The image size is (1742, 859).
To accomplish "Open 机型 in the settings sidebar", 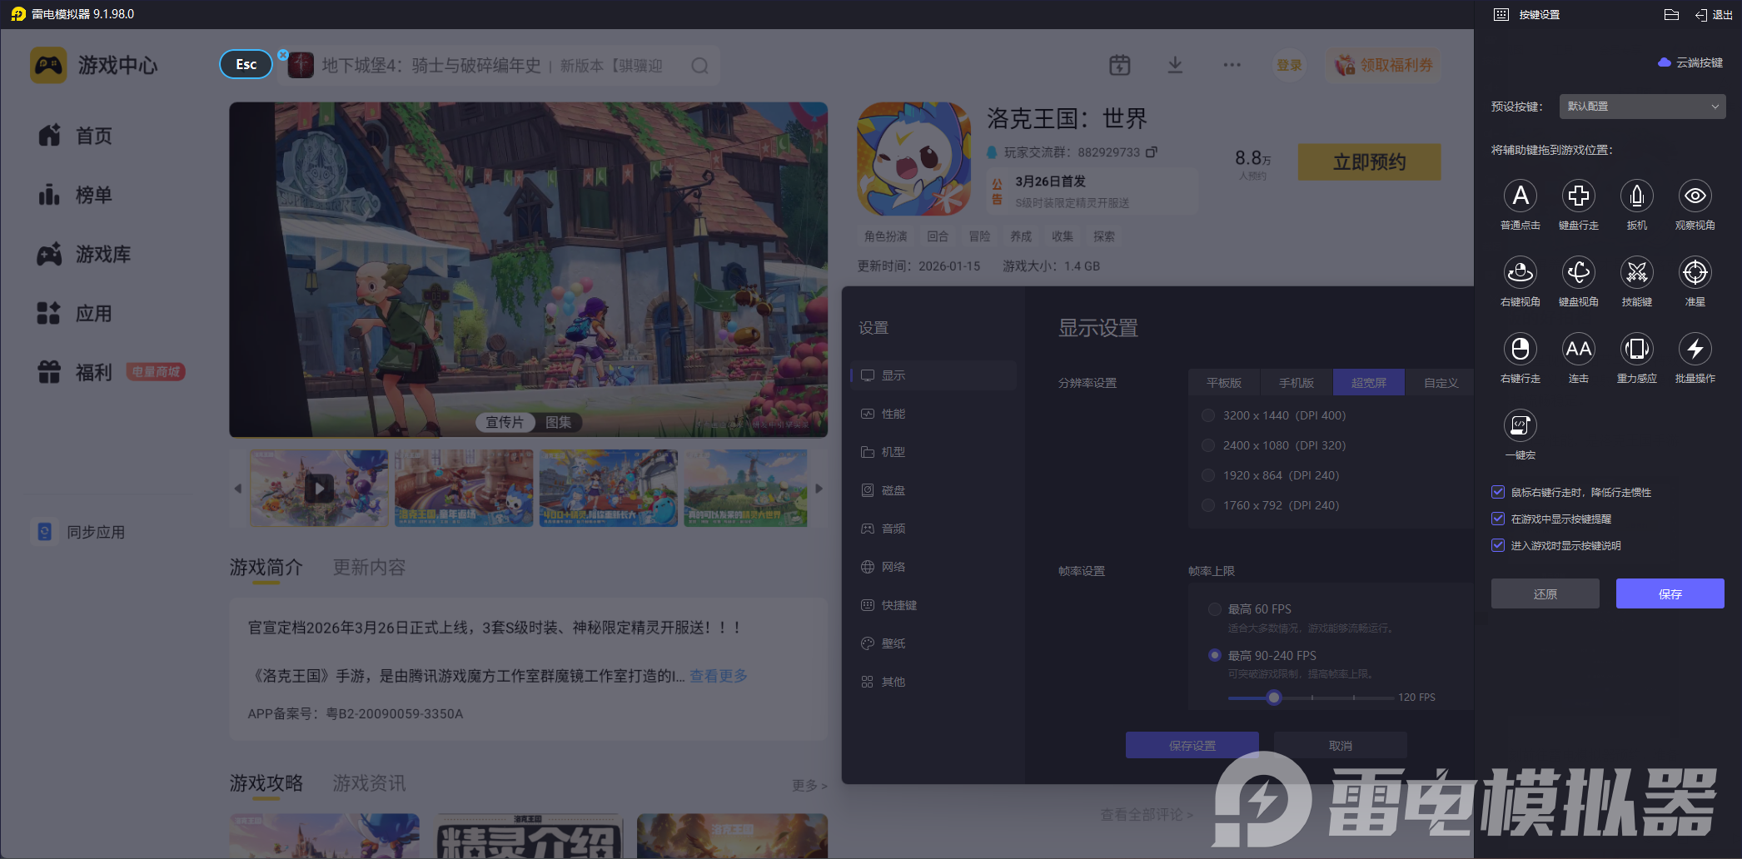I will coord(933,452).
